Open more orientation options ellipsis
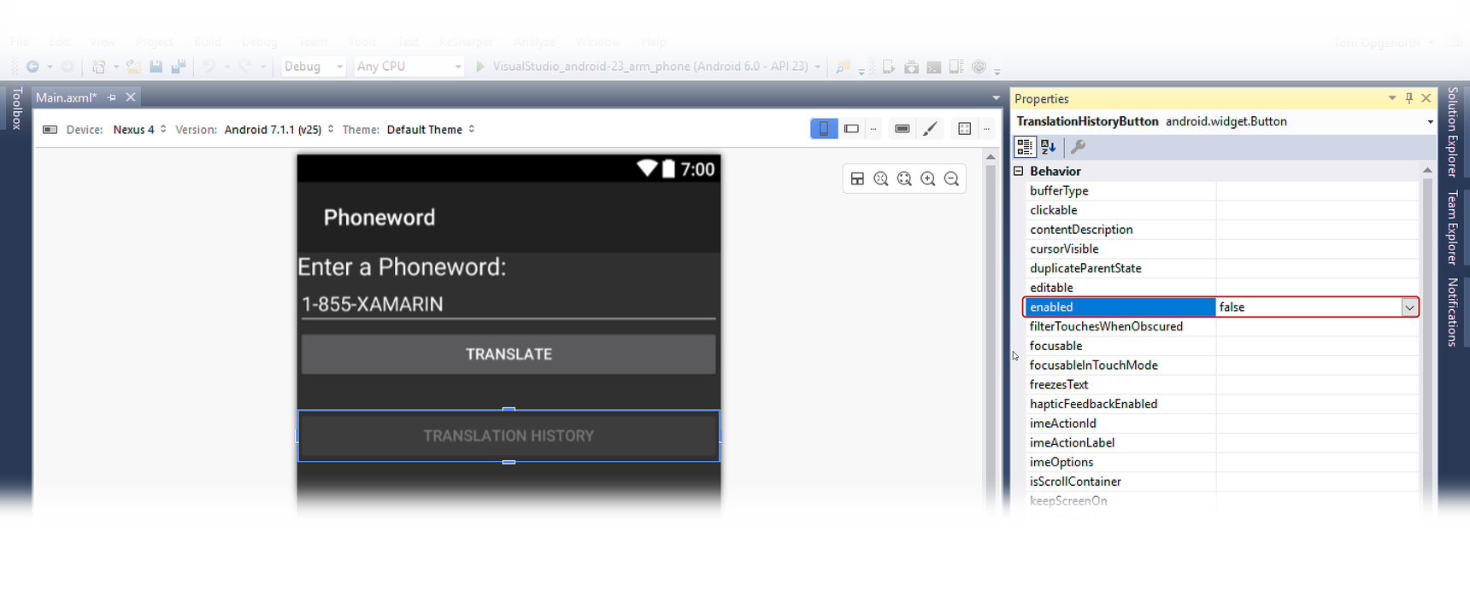Screen dimensions: 1470x602 point(873,129)
